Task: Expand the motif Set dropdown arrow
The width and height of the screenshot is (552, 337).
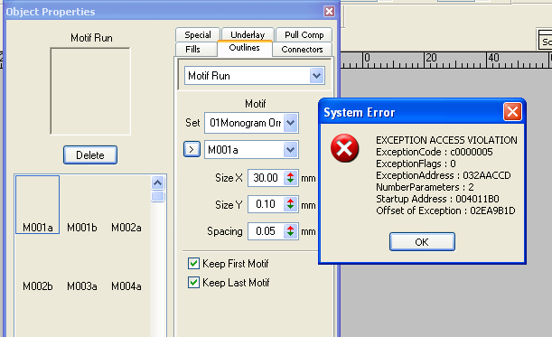Action: [290, 123]
